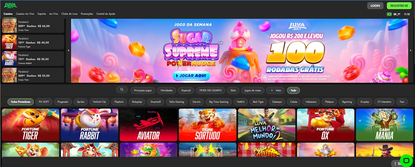Expand the Mais categories dropdown
The height and width of the screenshot is (167, 415).
coord(276,91)
